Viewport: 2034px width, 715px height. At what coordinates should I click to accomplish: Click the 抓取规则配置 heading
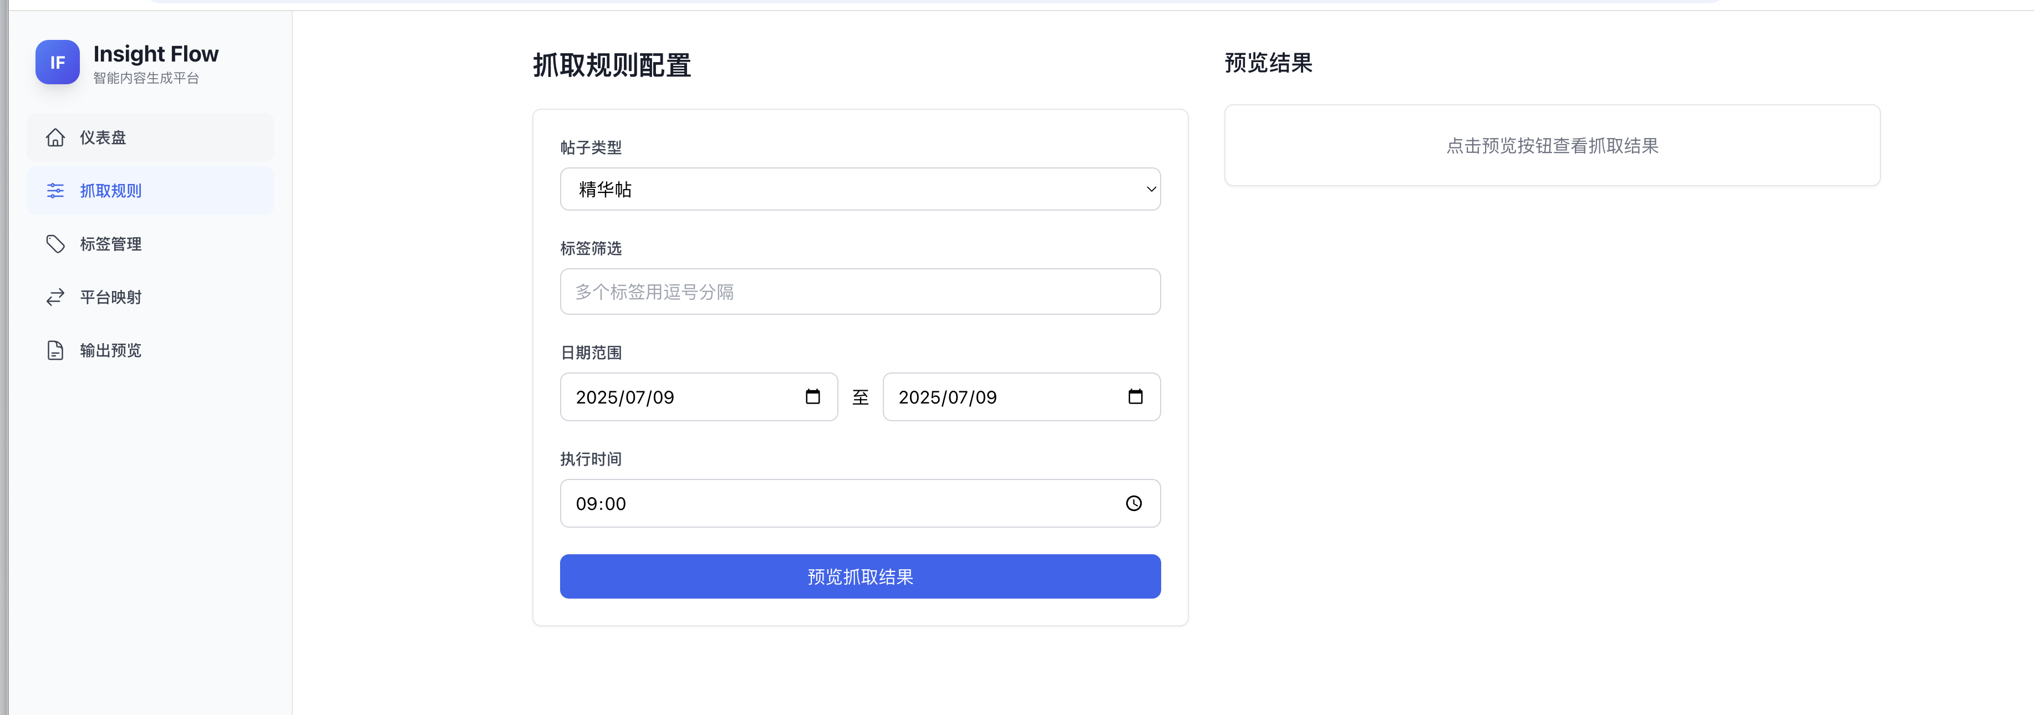point(612,65)
